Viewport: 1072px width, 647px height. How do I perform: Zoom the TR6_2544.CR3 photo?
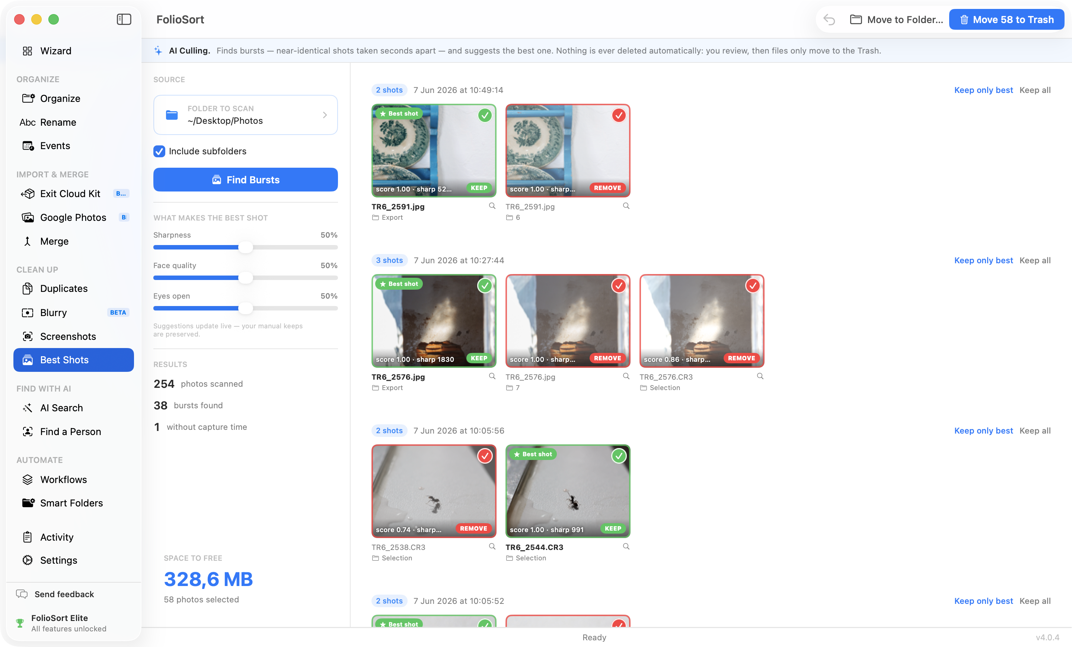[626, 547]
